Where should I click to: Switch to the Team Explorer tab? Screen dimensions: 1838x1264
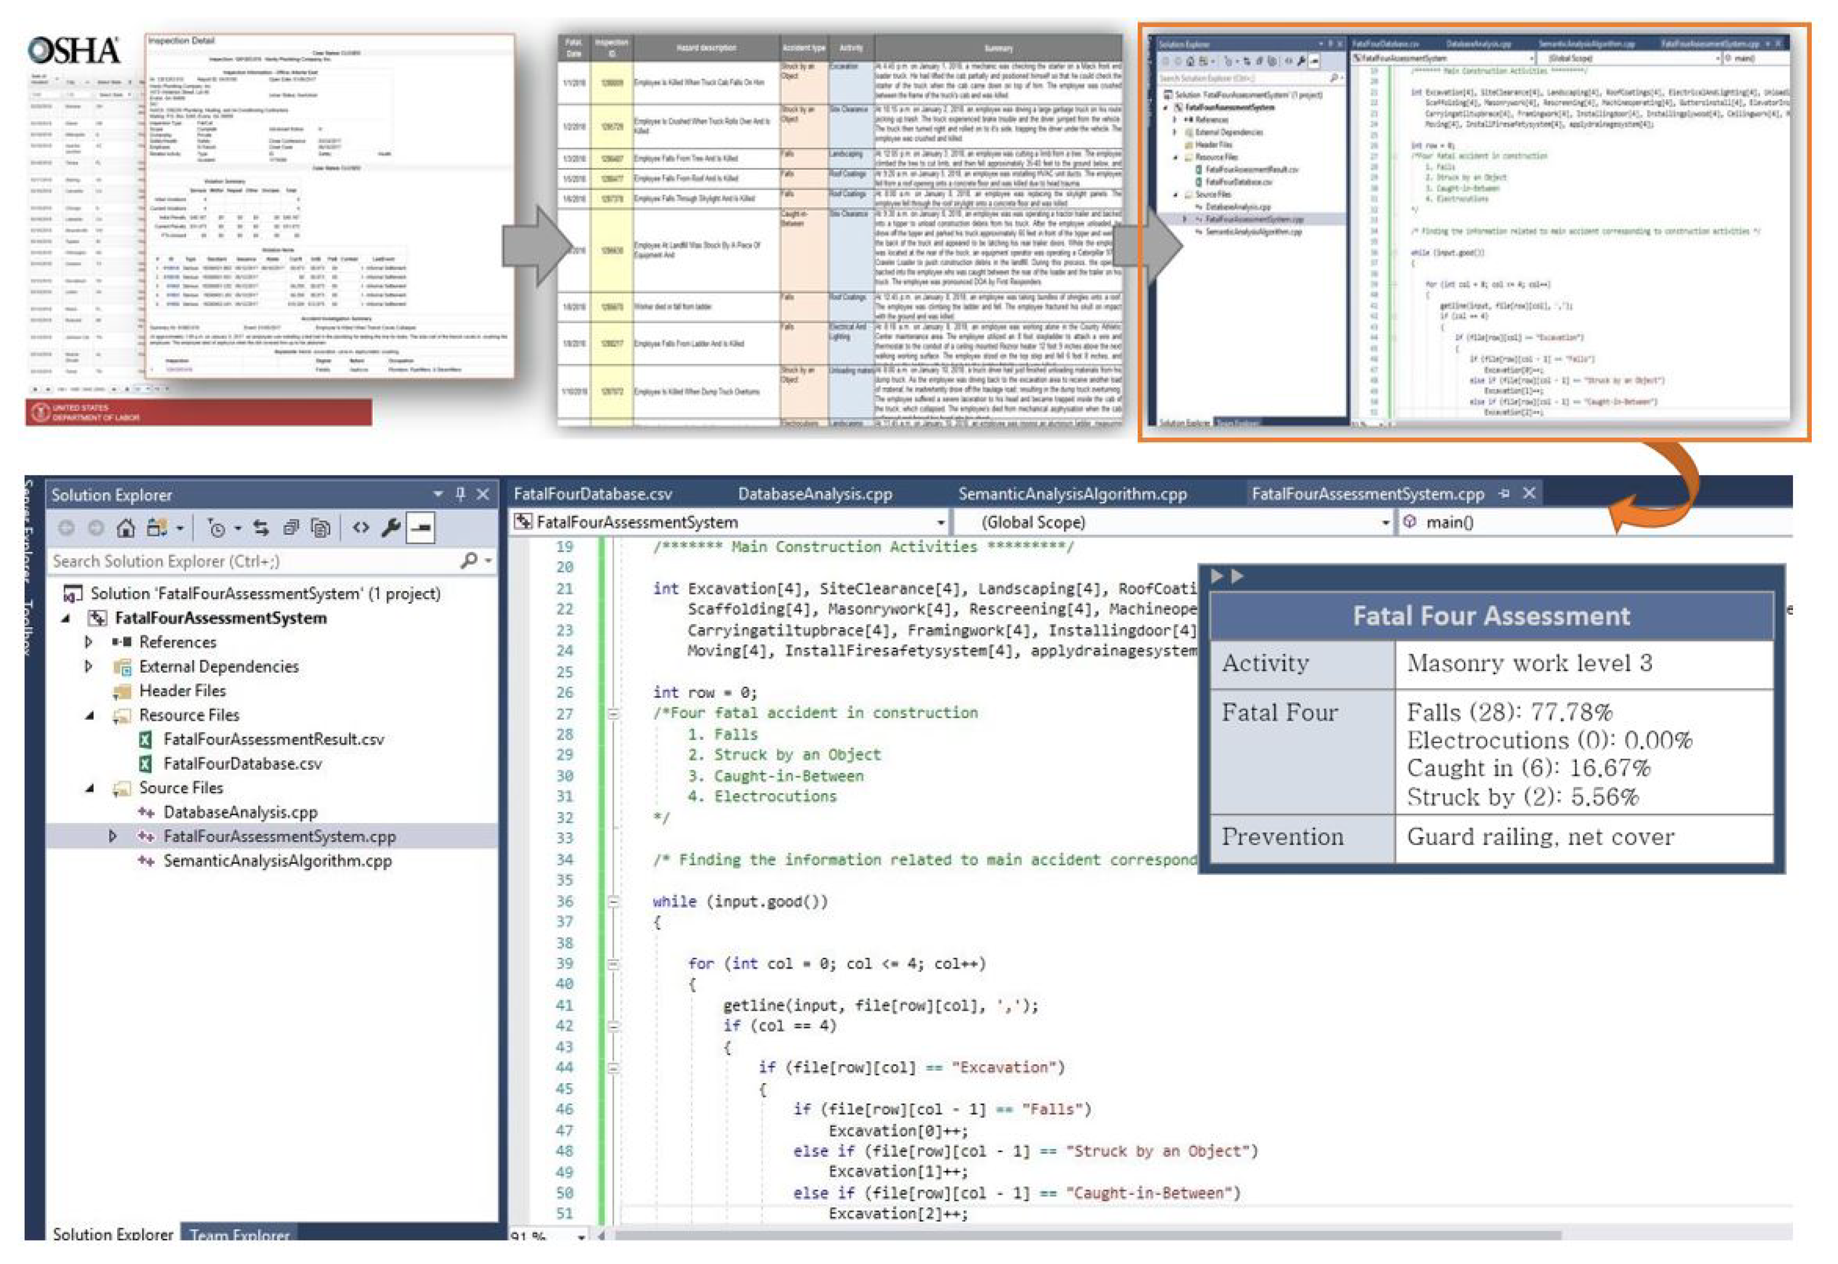pyautogui.click(x=239, y=1235)
